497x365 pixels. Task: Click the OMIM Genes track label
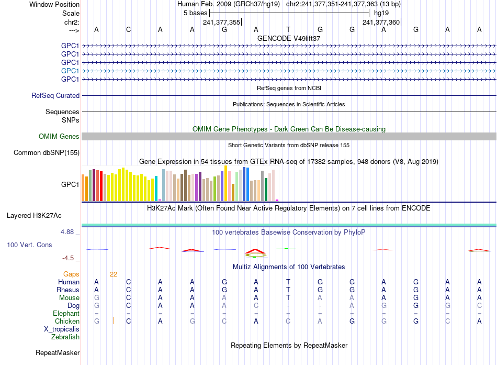coord(59,137)
